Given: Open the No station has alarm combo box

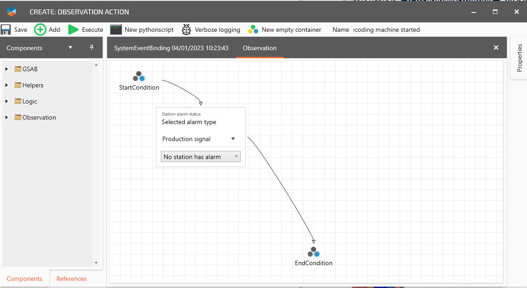Looking at the screenshot, I should coord(200,157).
